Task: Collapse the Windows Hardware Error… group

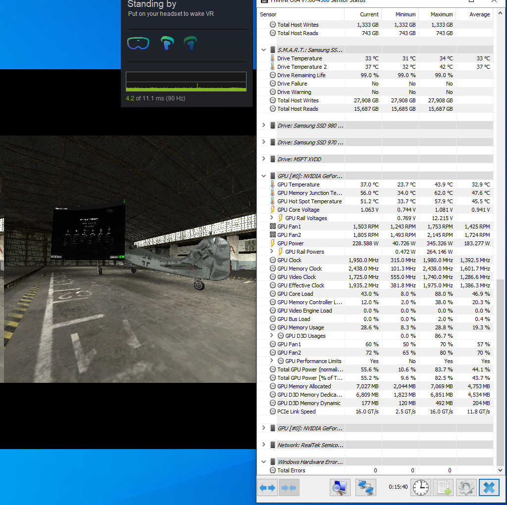Action: tap(263, 461)
